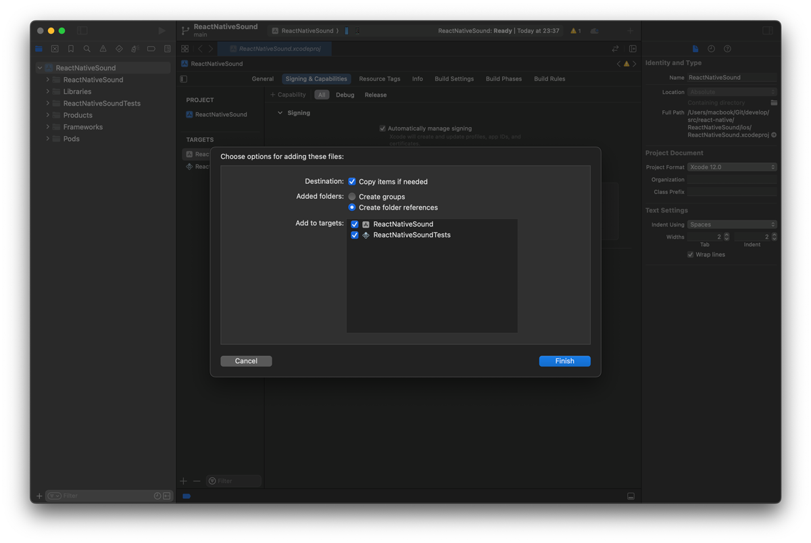Open the Bookmark navigator icon
Screen dimensions: 811x543
pyautogui.click(x=71, y=49)
